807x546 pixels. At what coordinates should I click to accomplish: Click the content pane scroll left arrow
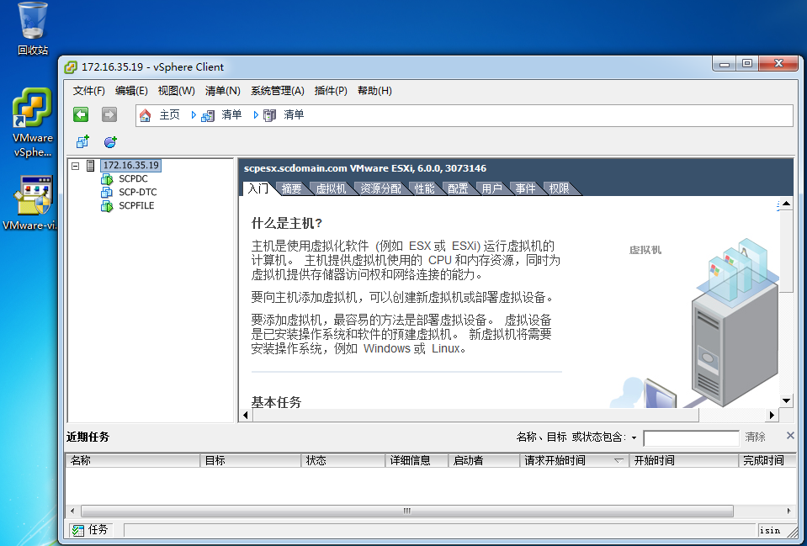click(x=246, y=415)
